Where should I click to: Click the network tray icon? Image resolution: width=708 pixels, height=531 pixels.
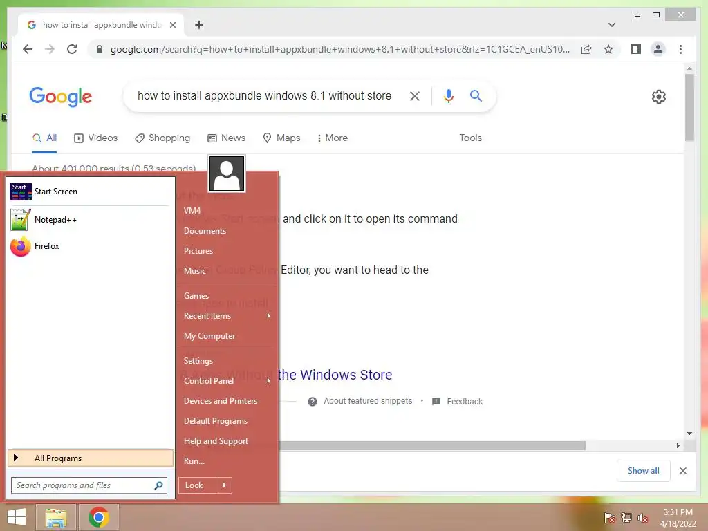(626, 518)
